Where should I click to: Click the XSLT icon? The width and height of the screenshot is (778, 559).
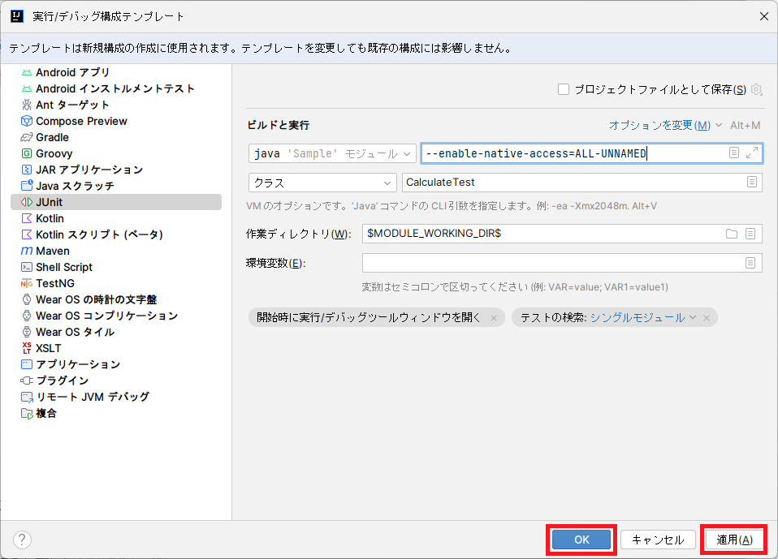click(x=27, y=348)
